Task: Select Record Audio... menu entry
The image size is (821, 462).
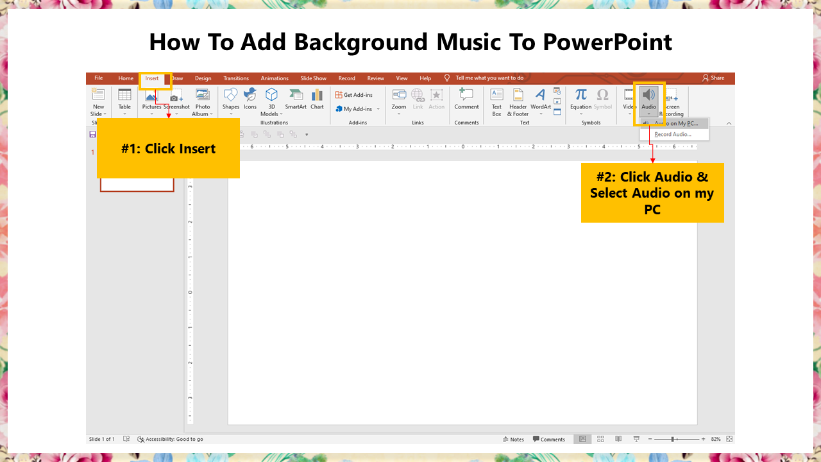Action: [674, 134]
